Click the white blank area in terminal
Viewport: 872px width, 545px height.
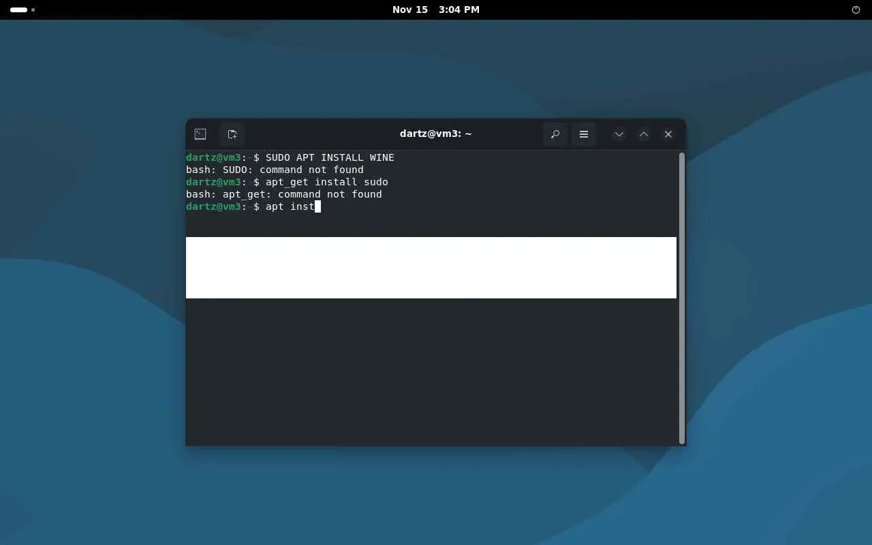point(431,268)
